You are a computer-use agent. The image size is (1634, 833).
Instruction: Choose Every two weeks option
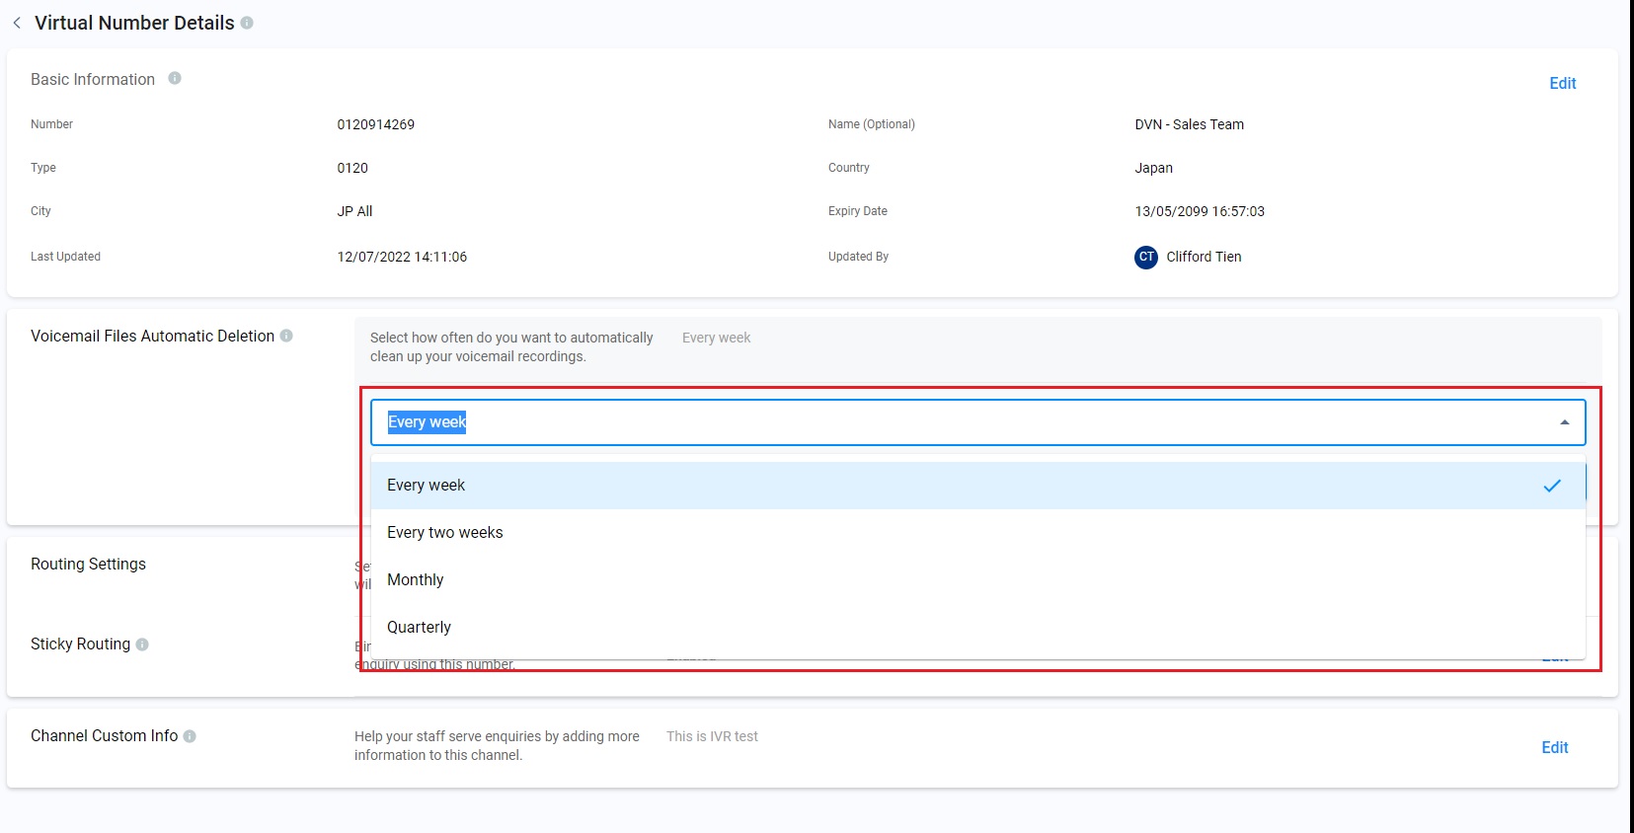(x=977, y=533)
